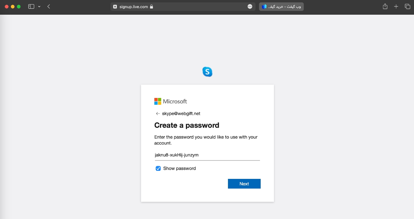414x219 pixels.
Task: Open the ellipsis page menu in the address bar
Action: pos(250,6)
